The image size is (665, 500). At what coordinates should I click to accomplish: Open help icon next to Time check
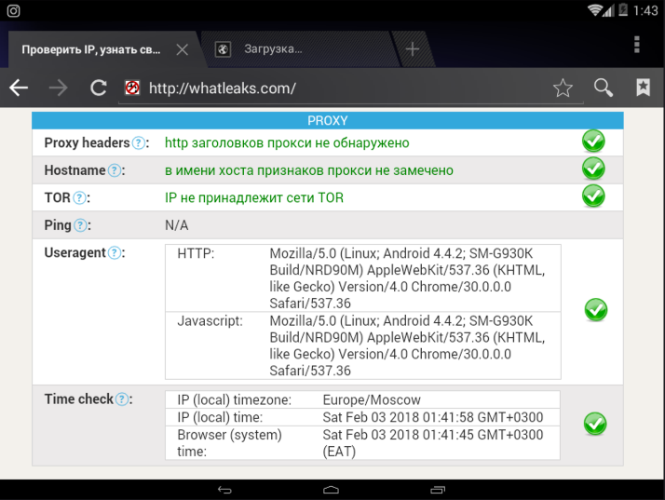[x=122, y=399]
